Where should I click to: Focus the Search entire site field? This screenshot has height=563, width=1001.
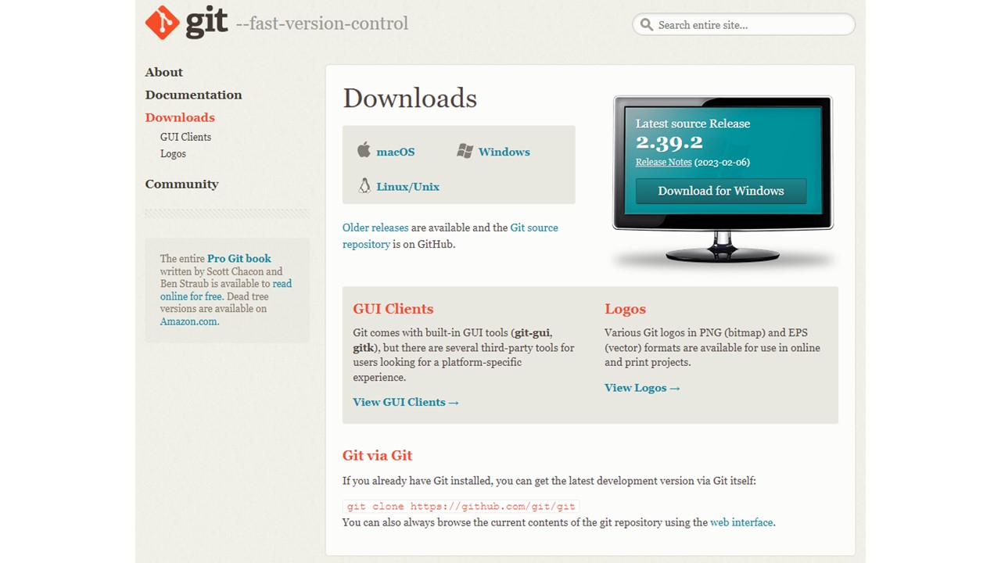[744, 25]
